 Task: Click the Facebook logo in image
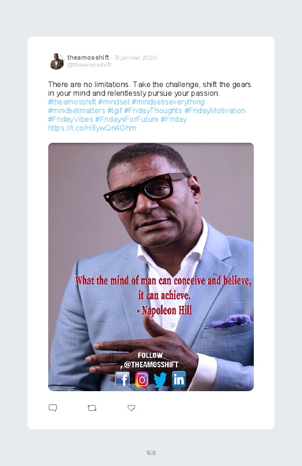tap(123, 379)
